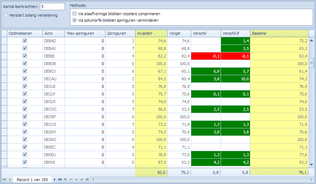Select the DECRF acro cell
This screenshot has height=184, width=316.
(54, 117)
